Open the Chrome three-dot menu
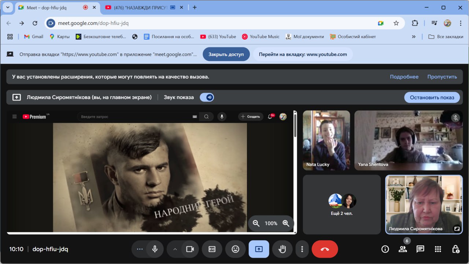The image size is (469, 264). click(x=460, y=23)
